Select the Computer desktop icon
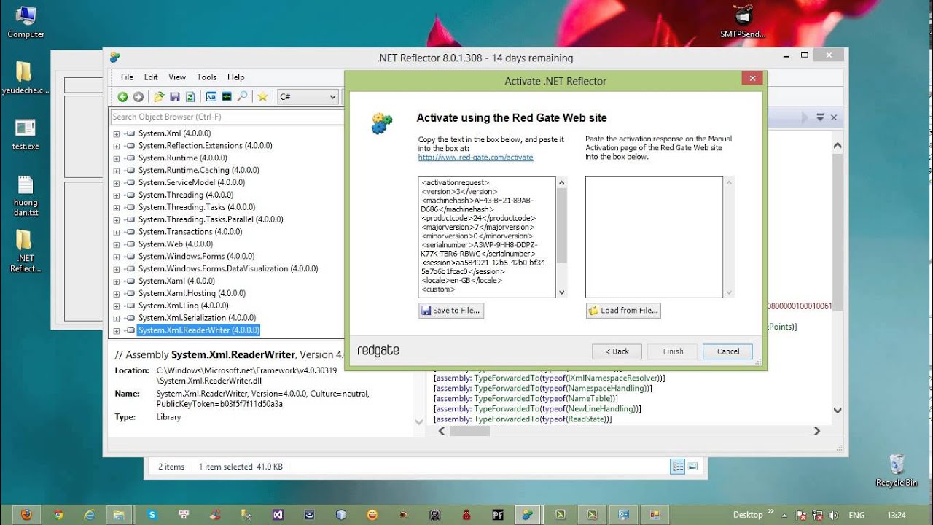The image size is (933, 525). point(26,21)
